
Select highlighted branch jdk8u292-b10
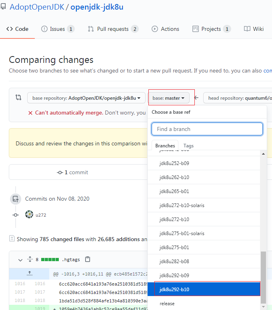204,289
